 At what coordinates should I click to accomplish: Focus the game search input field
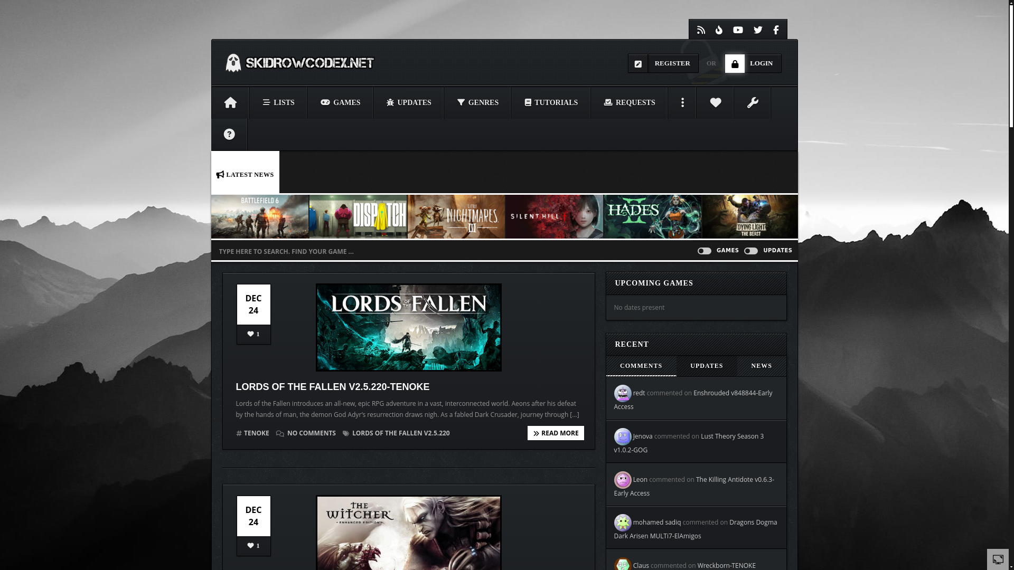click(x=452, y=251)
